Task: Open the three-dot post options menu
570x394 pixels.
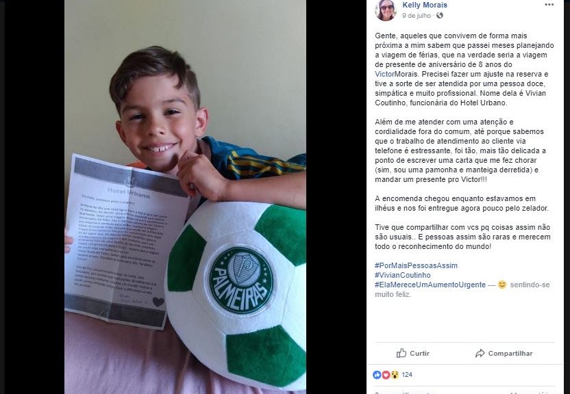Action: coord(549,5)
